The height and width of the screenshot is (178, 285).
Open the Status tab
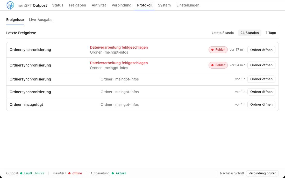click(58, 5)
